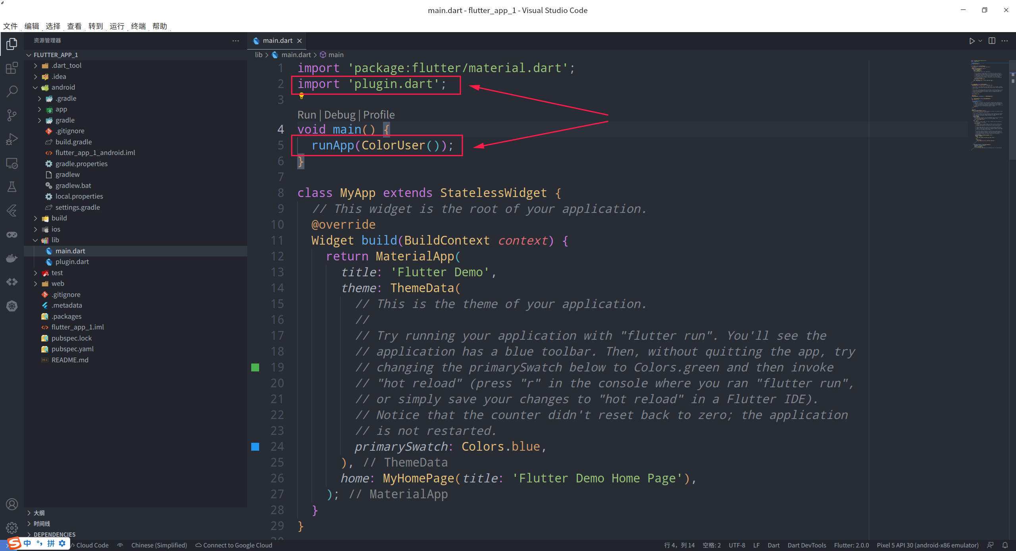Open the Manage gear icon
Viewport: 1016px width, 551px height.
click(x=12, y=528)
